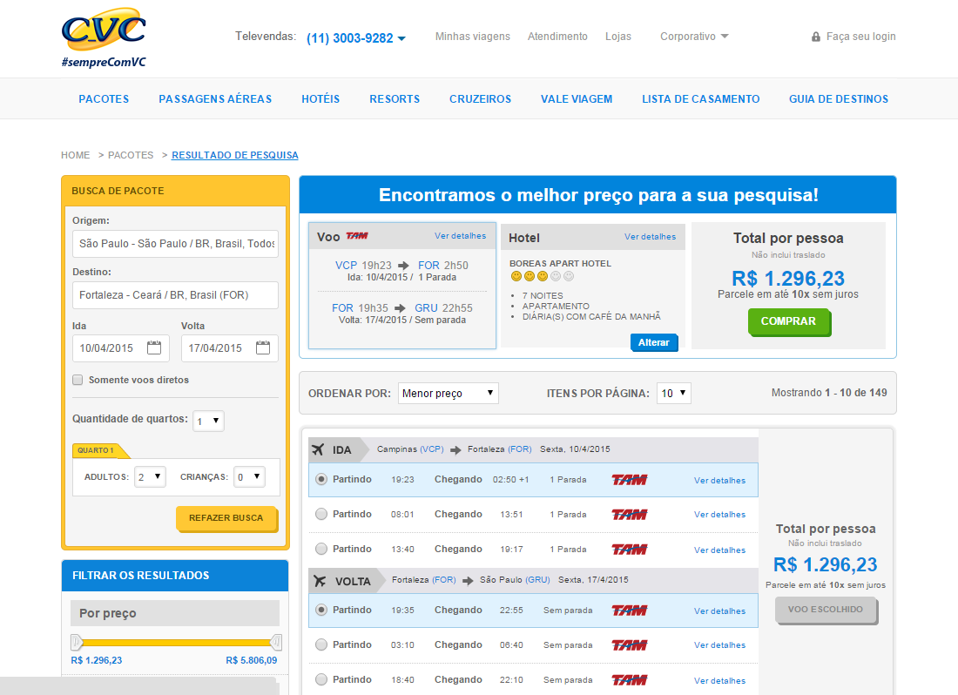
Task: Click TAM logo on the 13:40 departure row
Action: tap(630, 550)
